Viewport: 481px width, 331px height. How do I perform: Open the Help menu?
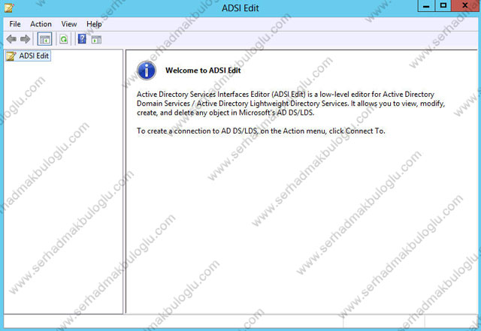pos(94,24)
